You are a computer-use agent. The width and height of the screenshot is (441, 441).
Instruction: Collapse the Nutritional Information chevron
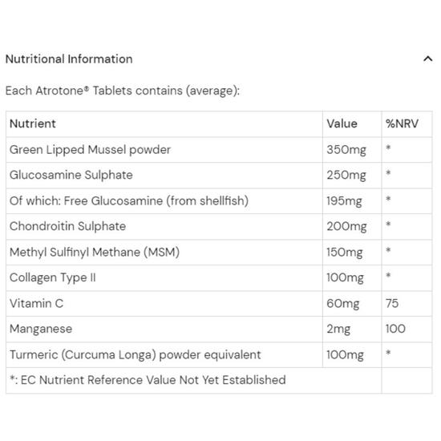428,59
